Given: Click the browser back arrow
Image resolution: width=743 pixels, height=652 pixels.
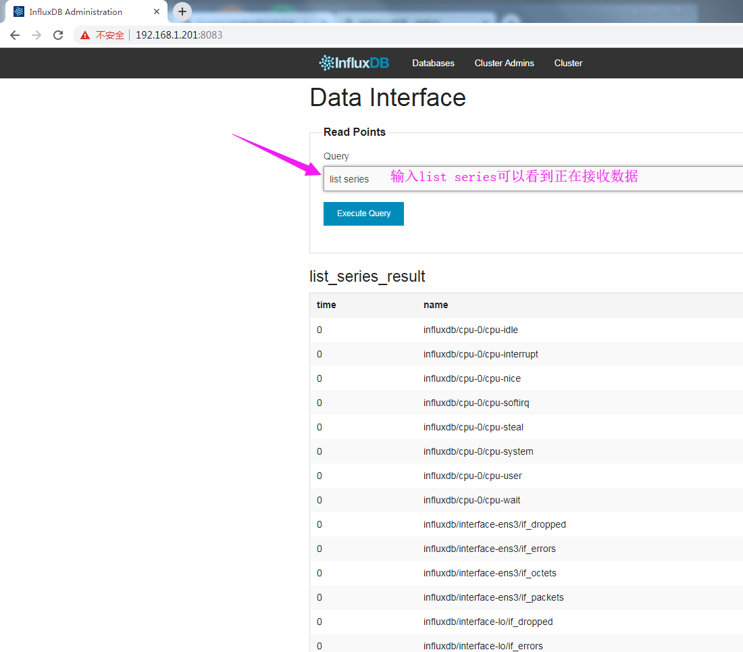Looking at the screenshot, I should point(15,35).
